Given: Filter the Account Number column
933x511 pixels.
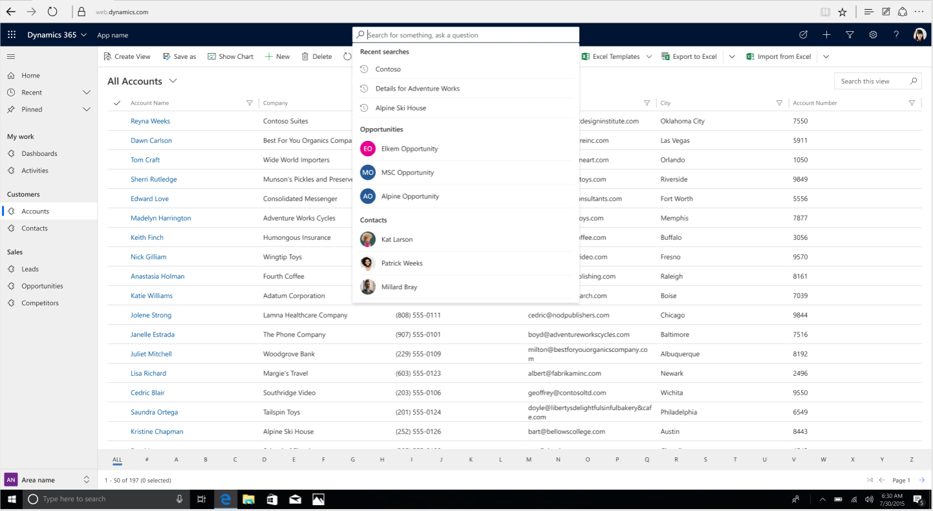Looking at the screenshot, I should pyautogui.click(x=912, y=103).
